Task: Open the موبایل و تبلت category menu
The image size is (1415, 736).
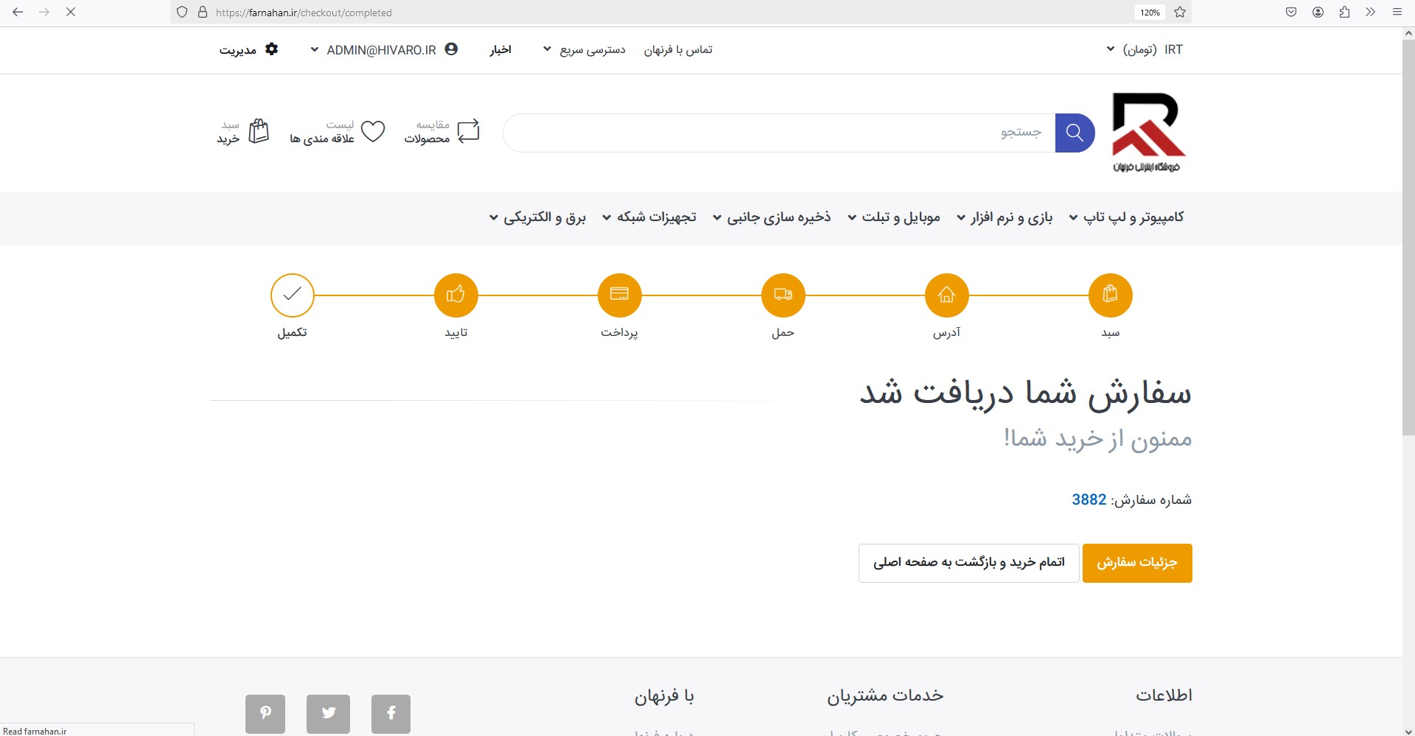Action: point(894,217)
